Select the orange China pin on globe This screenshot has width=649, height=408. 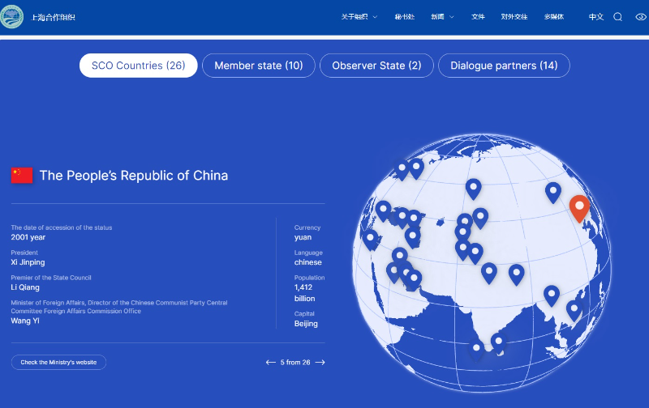579,209
